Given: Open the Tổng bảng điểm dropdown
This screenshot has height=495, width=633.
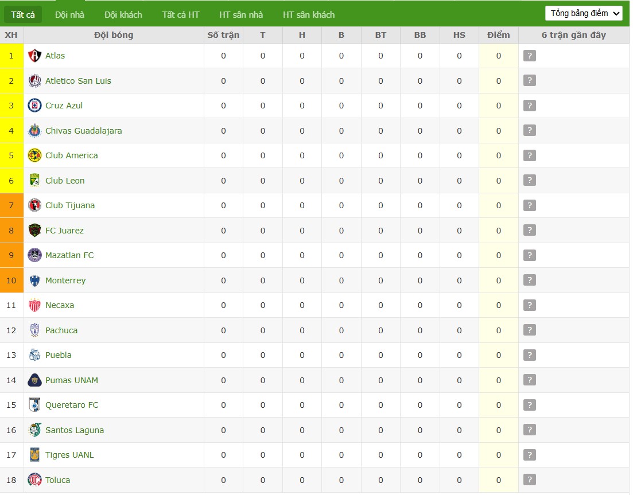Looking at the screenshot, I should point(585,13).
